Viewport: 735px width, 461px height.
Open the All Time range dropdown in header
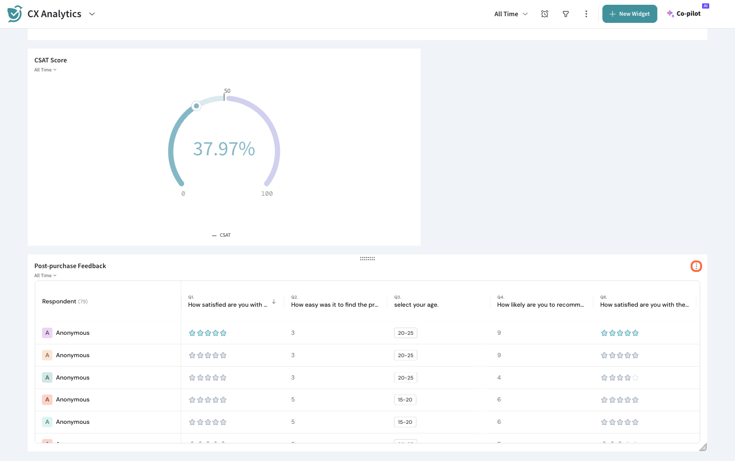point(511,14)
